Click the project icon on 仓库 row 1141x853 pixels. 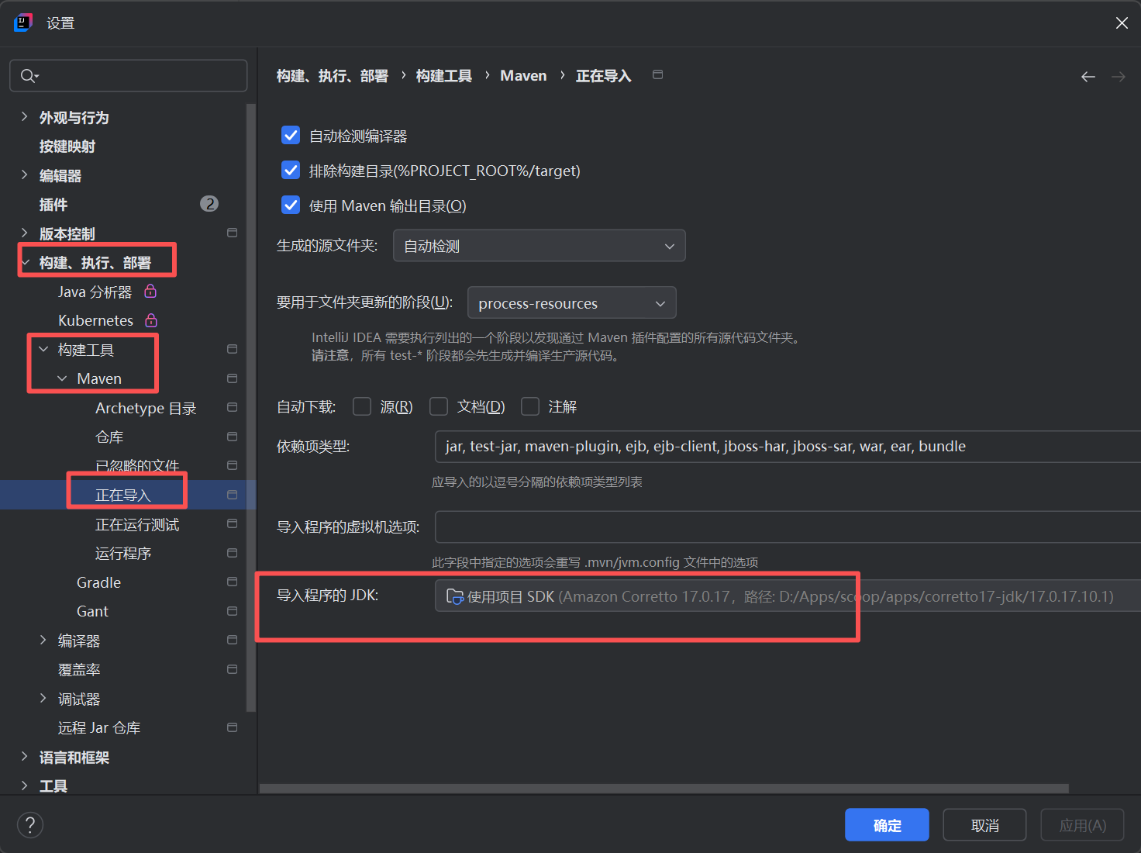(232, 437)
